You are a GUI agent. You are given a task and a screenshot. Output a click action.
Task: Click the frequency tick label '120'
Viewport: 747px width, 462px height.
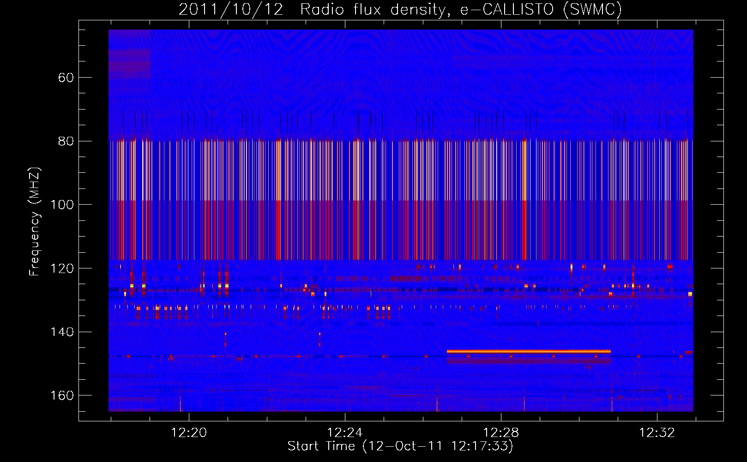tap(62, 268)
